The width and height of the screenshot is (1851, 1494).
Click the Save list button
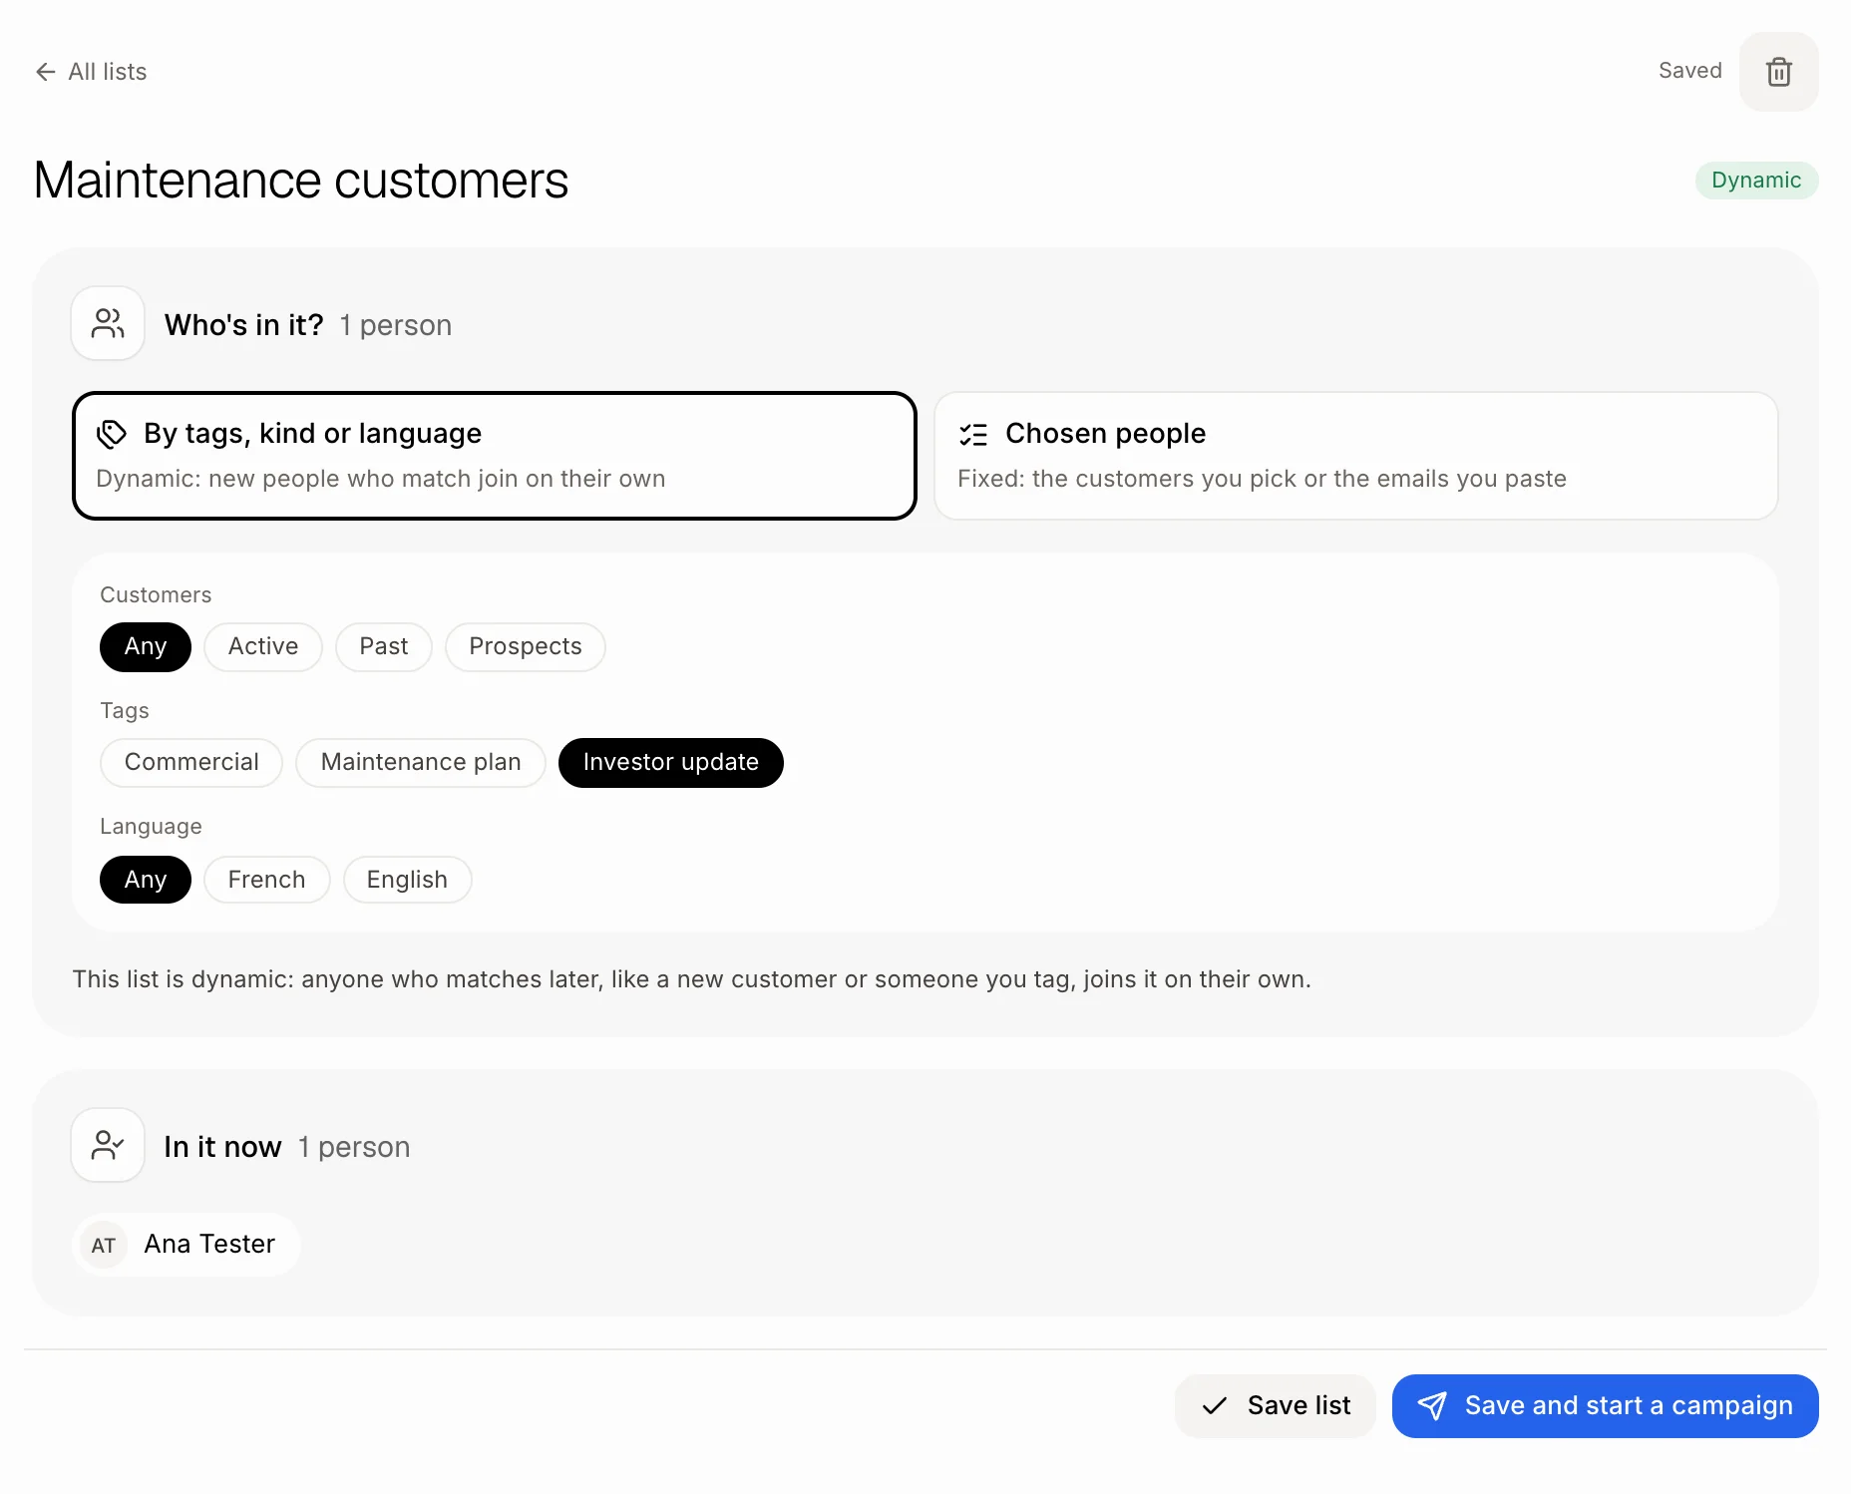[1276, 1406]
